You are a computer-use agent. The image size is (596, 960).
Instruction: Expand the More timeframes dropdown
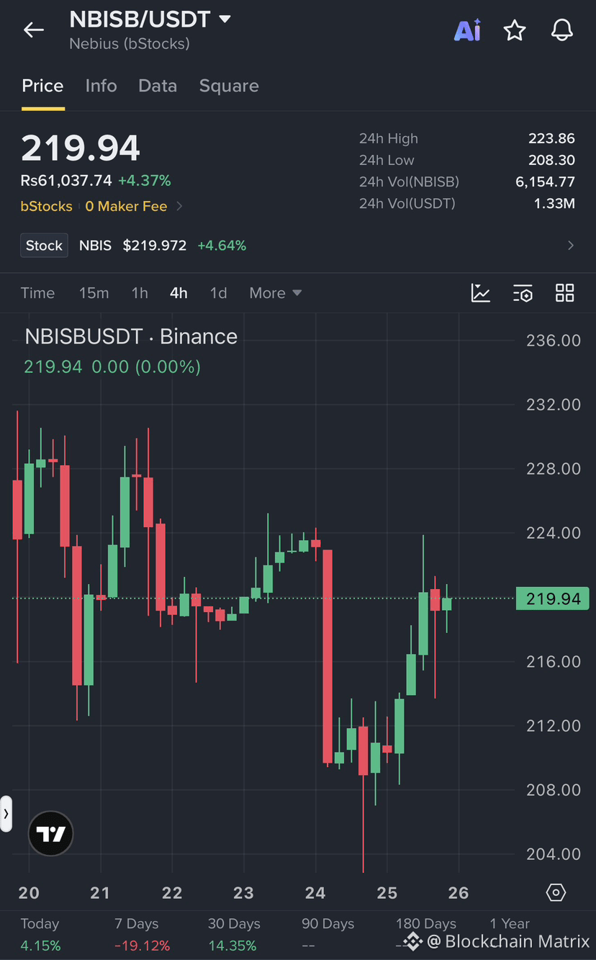point(276,293)
